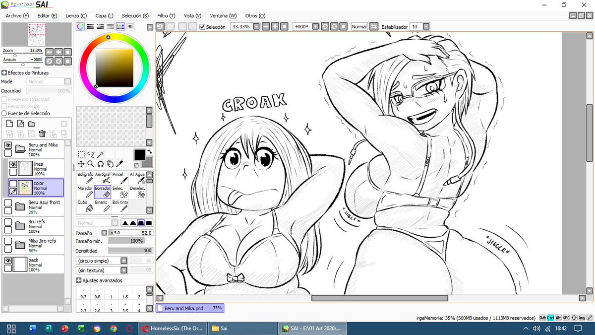This screenshot has height=335, width=595.
Task: Hide the lines layer
Action: 13,164
